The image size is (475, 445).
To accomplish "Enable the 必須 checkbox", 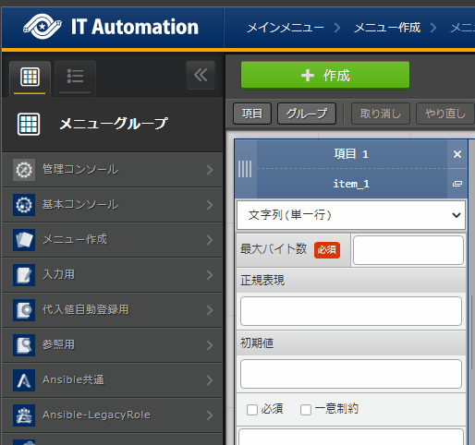I will (252, 410).
